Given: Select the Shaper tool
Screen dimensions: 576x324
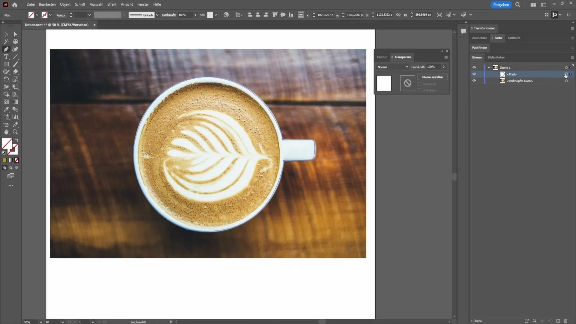Looking at the screenshot, I should pyautogui.click(x=6, y=72).
